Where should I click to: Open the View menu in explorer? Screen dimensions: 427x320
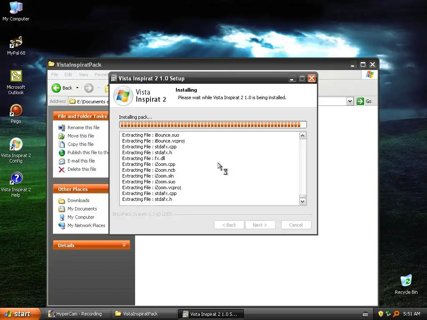pyautogui.click(x=83, y=75)
